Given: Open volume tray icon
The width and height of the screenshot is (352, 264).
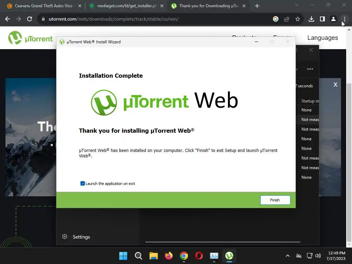Looking at the screenshot, I should pyautogui.click(x=318, y=256).
